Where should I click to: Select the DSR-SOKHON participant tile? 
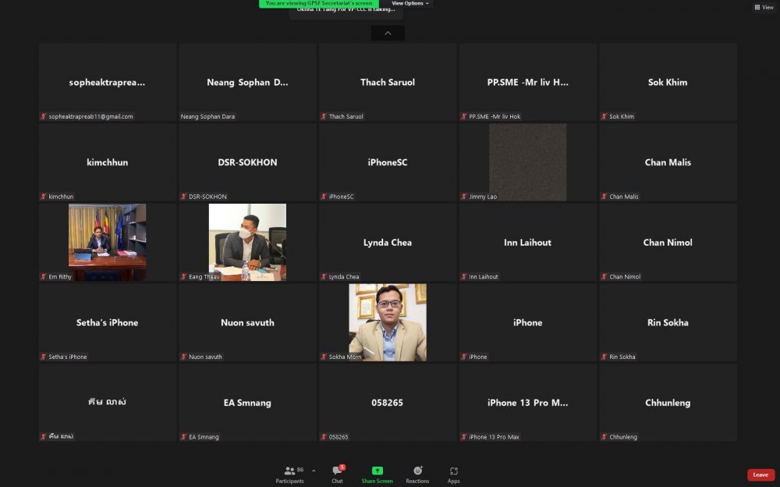pyautogui.click(x=247, y=162)
